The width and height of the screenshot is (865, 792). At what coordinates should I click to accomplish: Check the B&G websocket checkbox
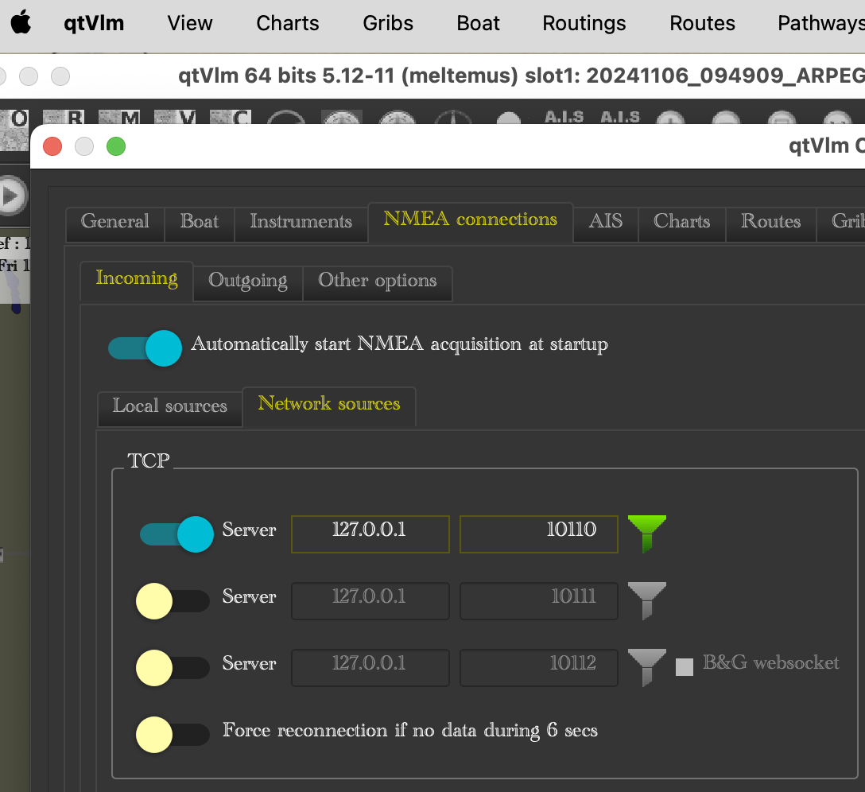[x=684, y=667]
